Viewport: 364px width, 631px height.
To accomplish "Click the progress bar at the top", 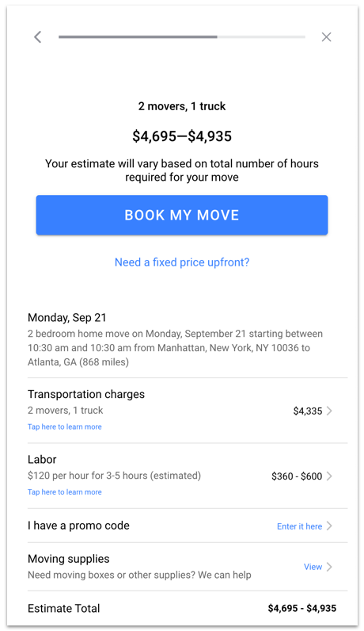I will pos(181,37).
